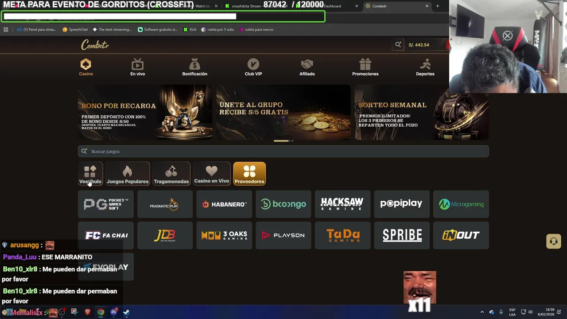Image resolution: width=567 pixels, height=319 pixels.
Task: Open the Sorteo Semanal banner
Action: [422, 113]
